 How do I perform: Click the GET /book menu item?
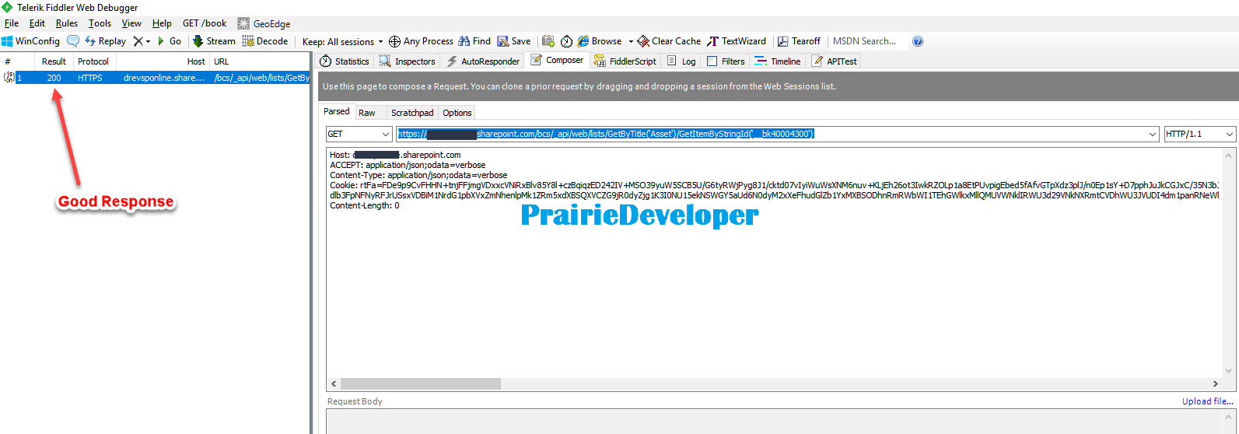205,23
